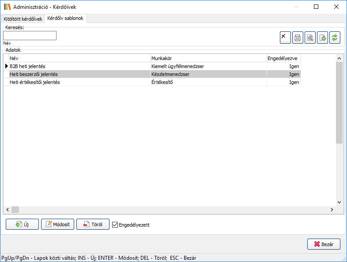Click the Új (new) button

pyautogui.click(x=22, y=224)
